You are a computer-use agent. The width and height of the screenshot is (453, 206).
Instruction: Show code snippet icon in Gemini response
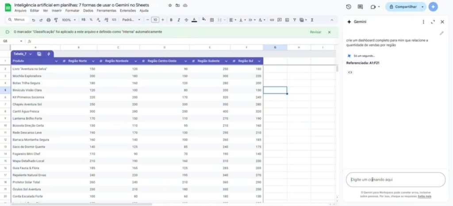click(350, 72)
